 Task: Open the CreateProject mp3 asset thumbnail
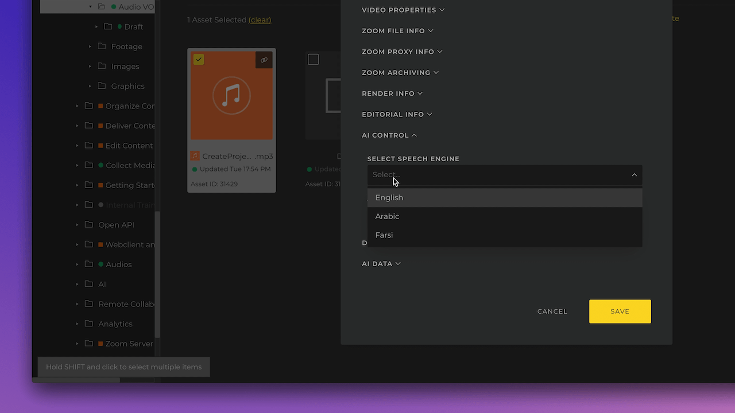(x=231, y=95)
